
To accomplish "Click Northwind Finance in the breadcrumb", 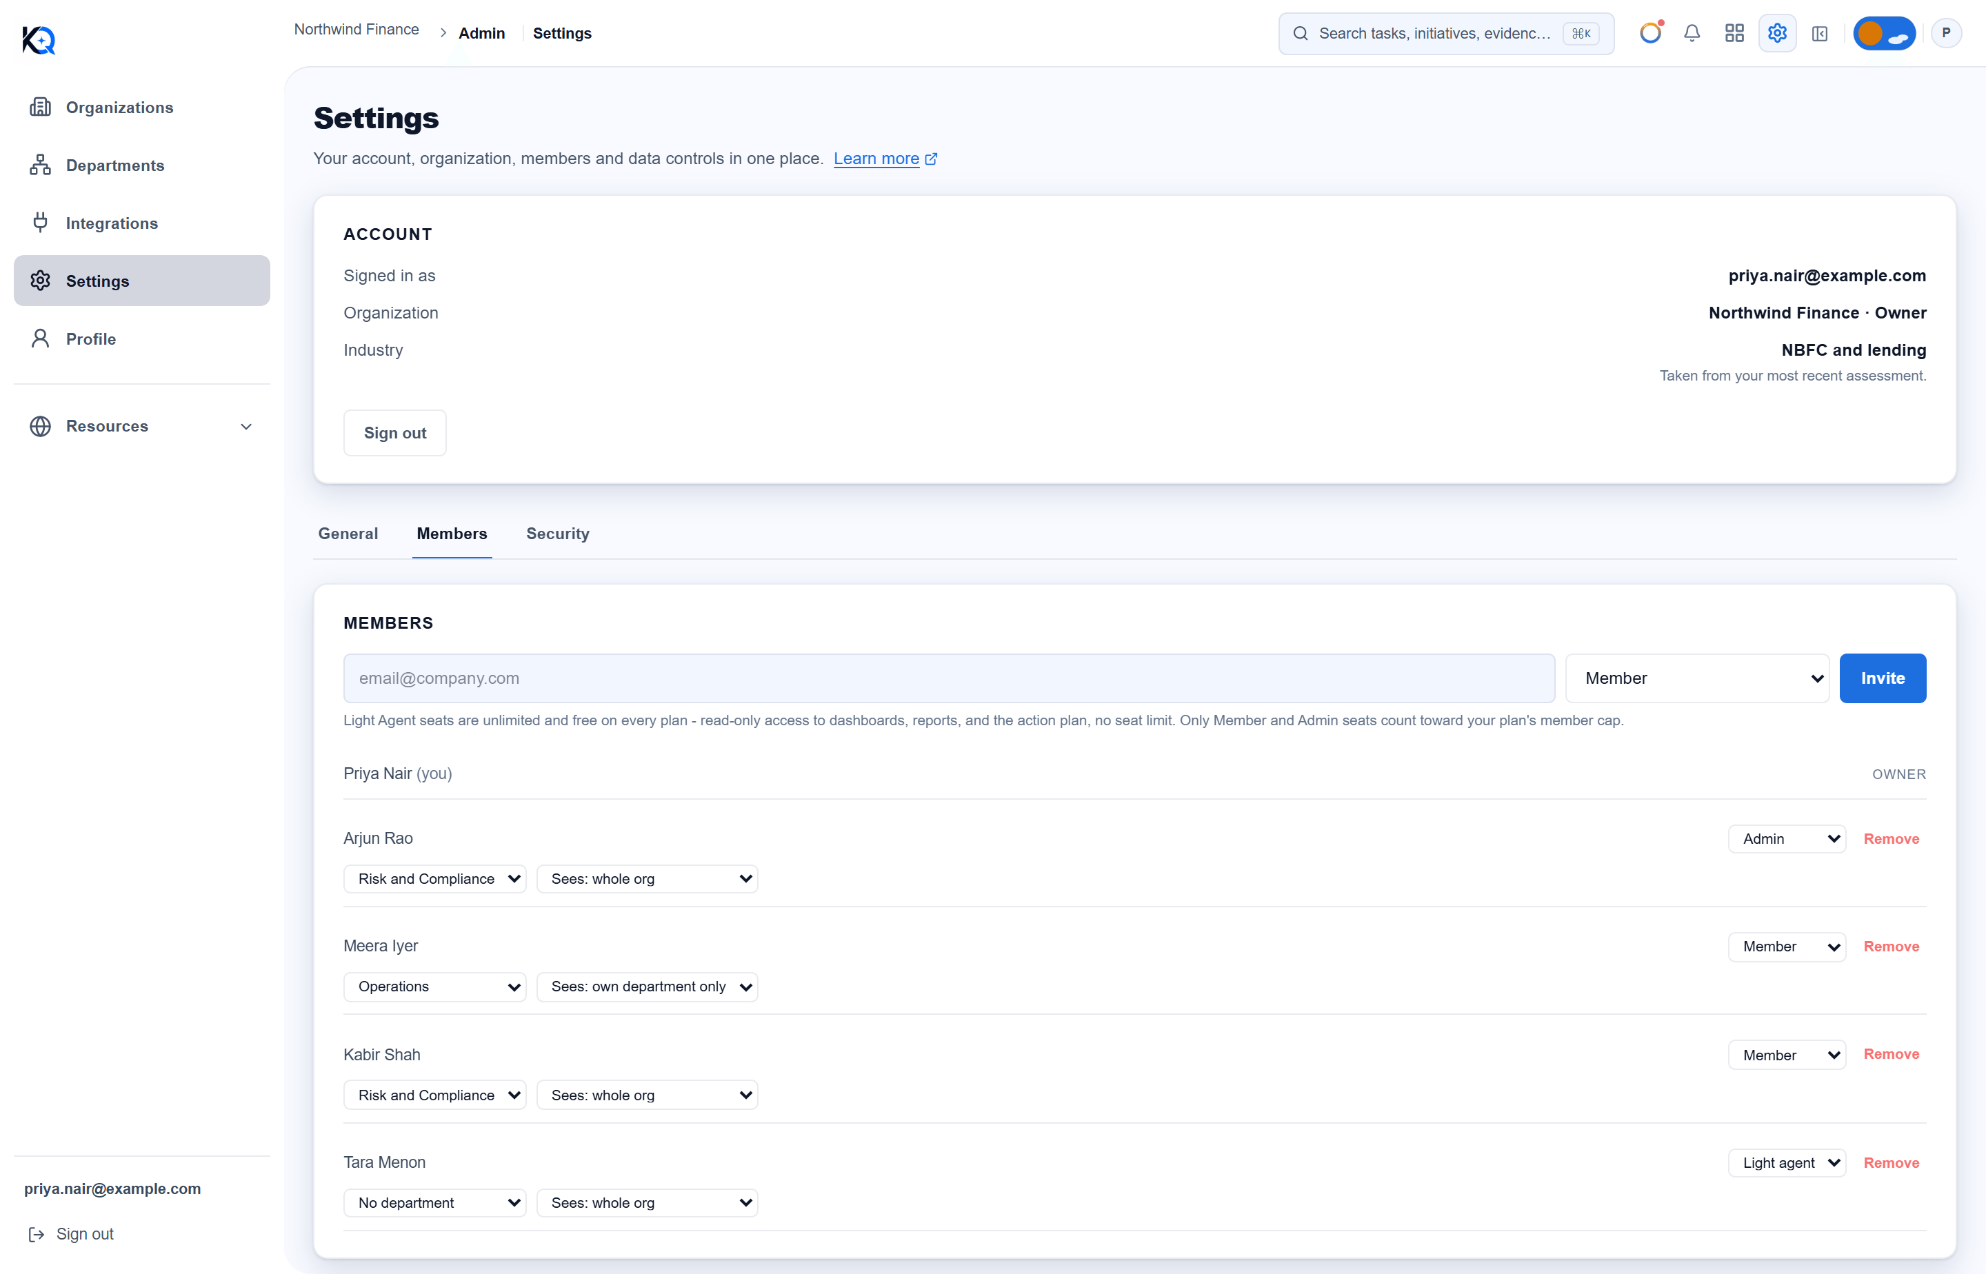I will pos(357,30).
